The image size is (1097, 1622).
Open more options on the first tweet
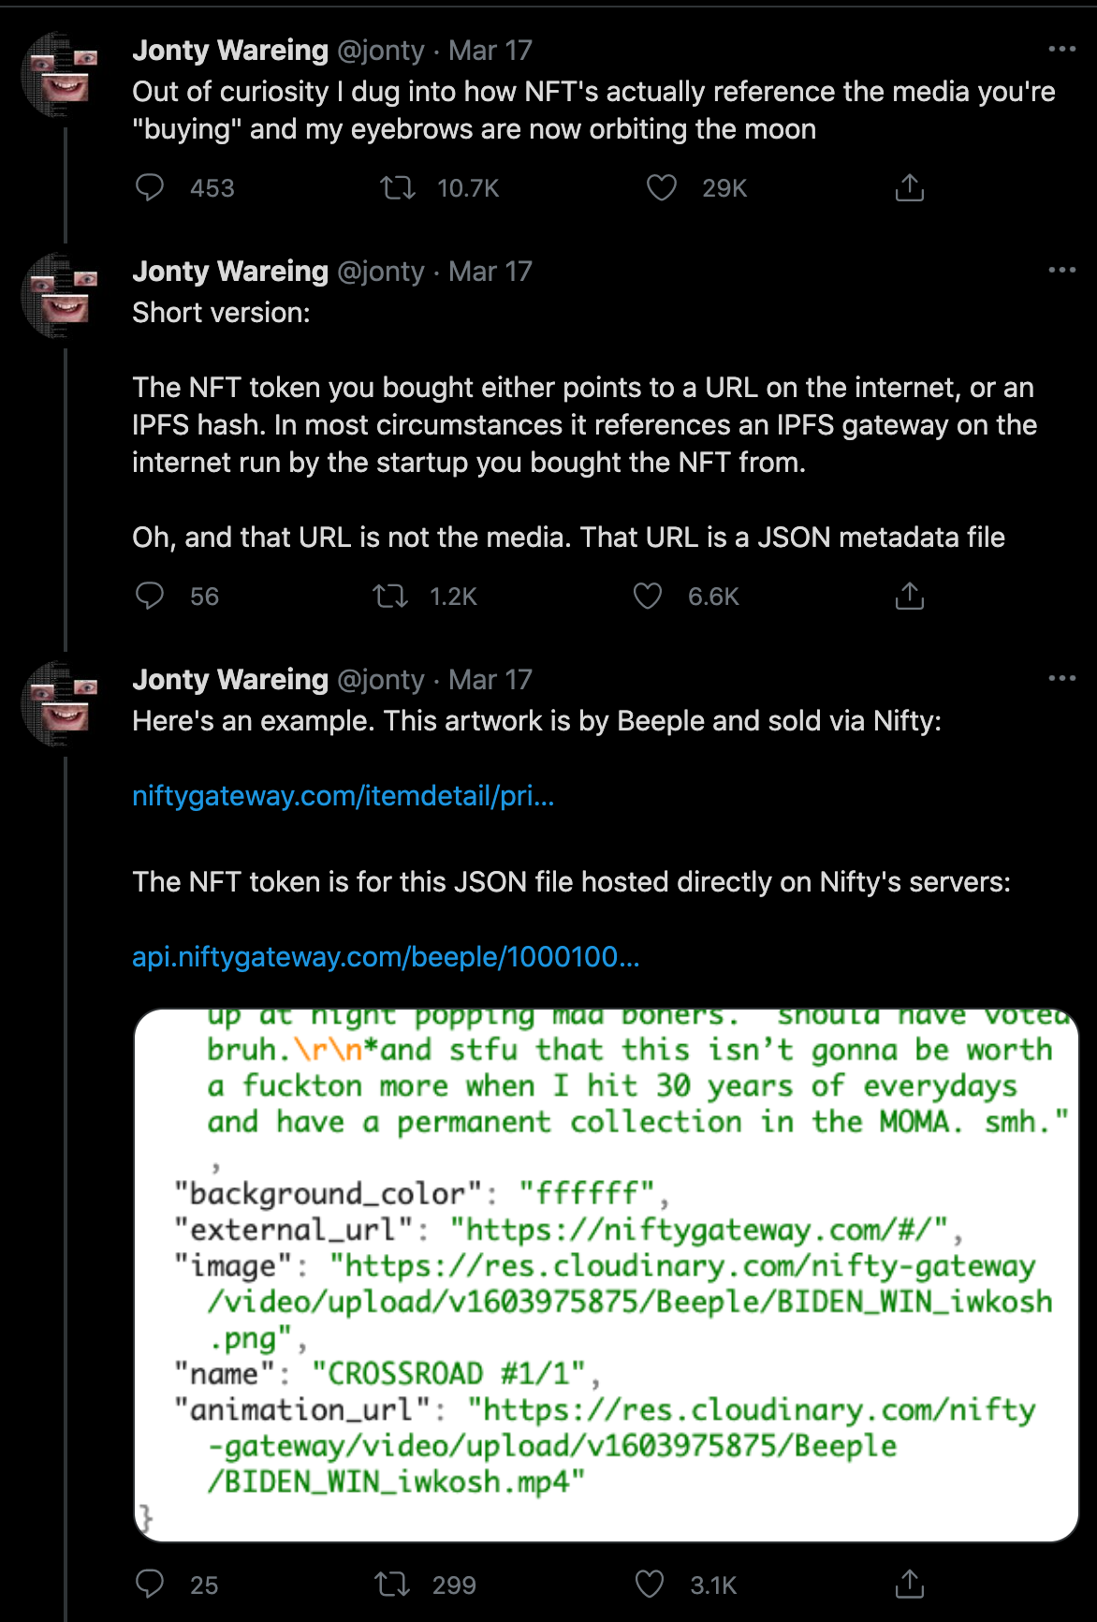coord(1061,49)
